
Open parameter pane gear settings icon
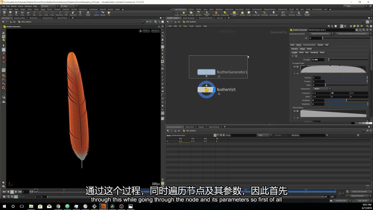pos(356,30)
